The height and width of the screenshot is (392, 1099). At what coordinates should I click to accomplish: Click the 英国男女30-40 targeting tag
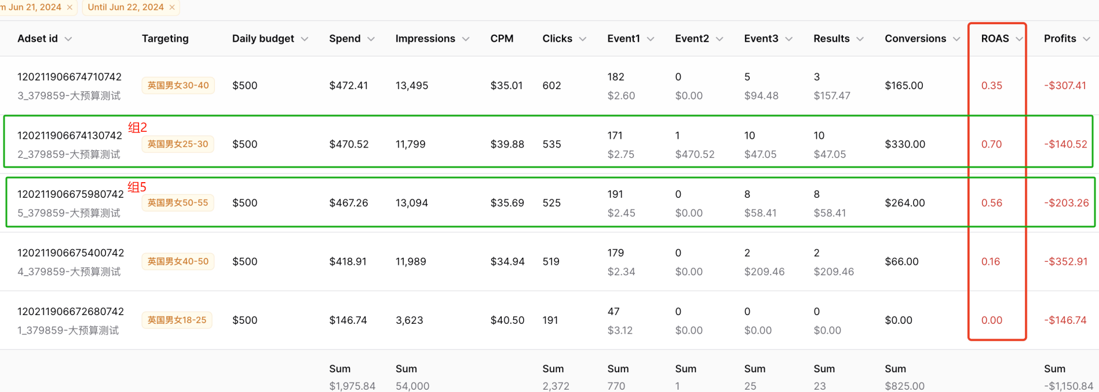tap(178, 86)
